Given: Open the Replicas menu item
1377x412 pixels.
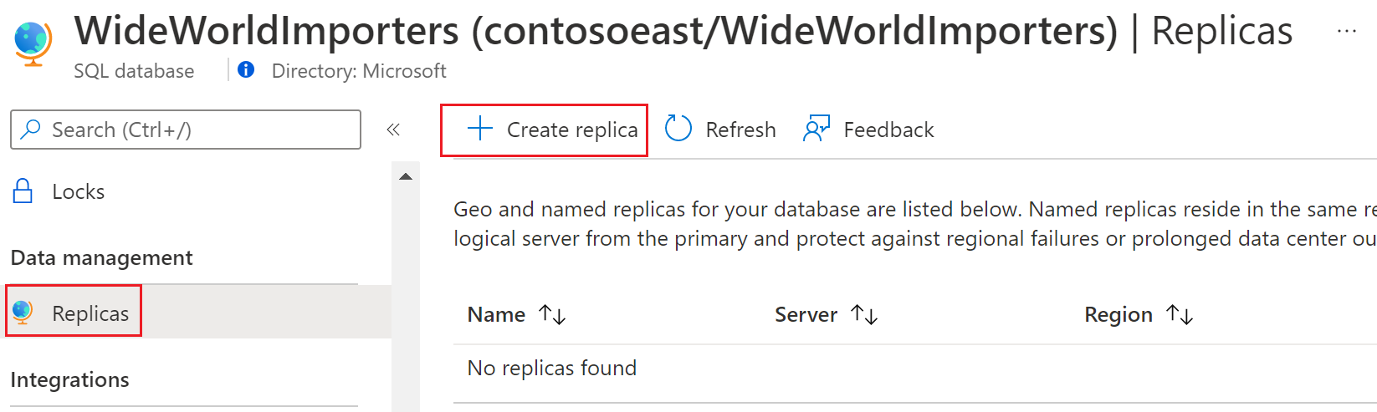Looking at the screenshot, I should point(90,313).
